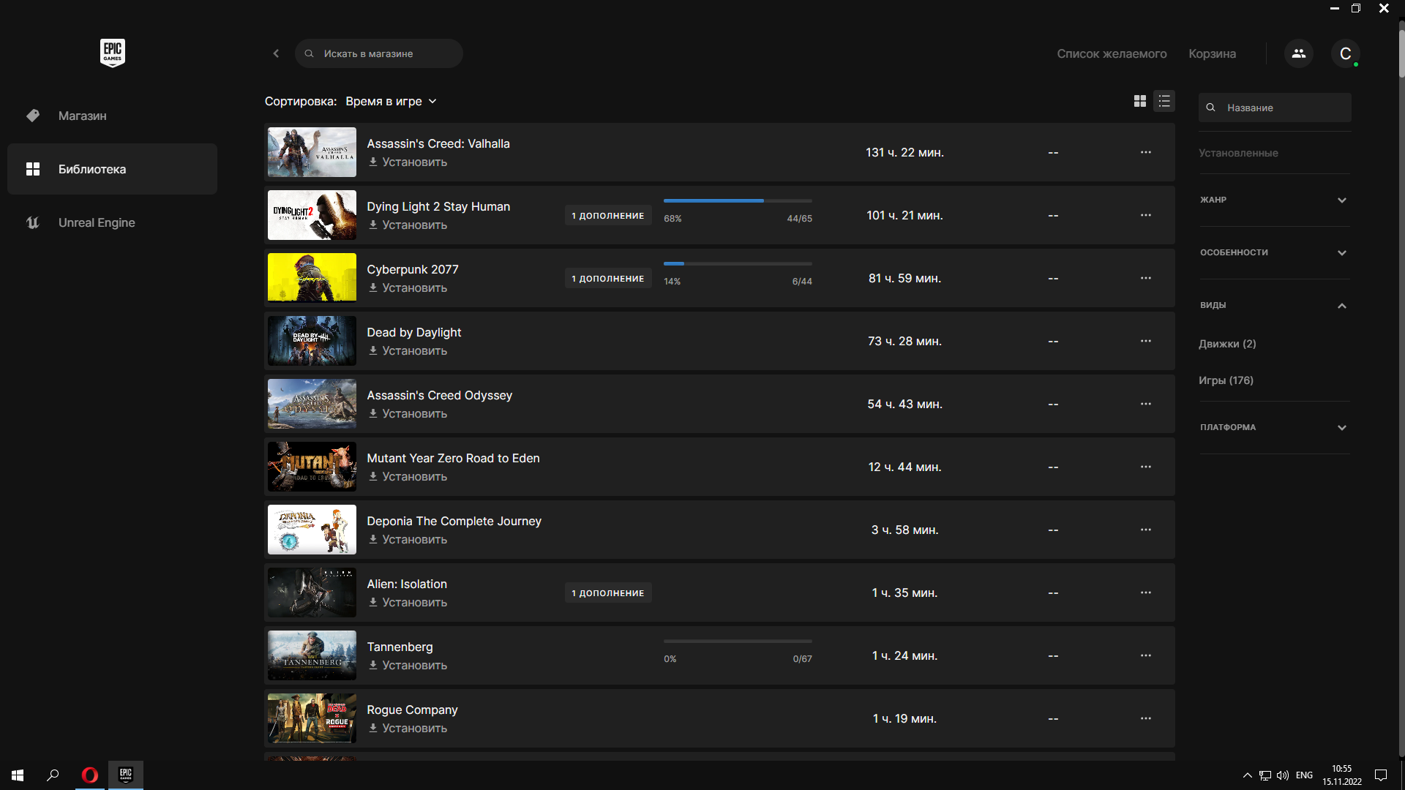This screenshot has height=790, width=1405.
Task: Click Dying Light 2 achievements progress bar
Action: pos(738,200)
